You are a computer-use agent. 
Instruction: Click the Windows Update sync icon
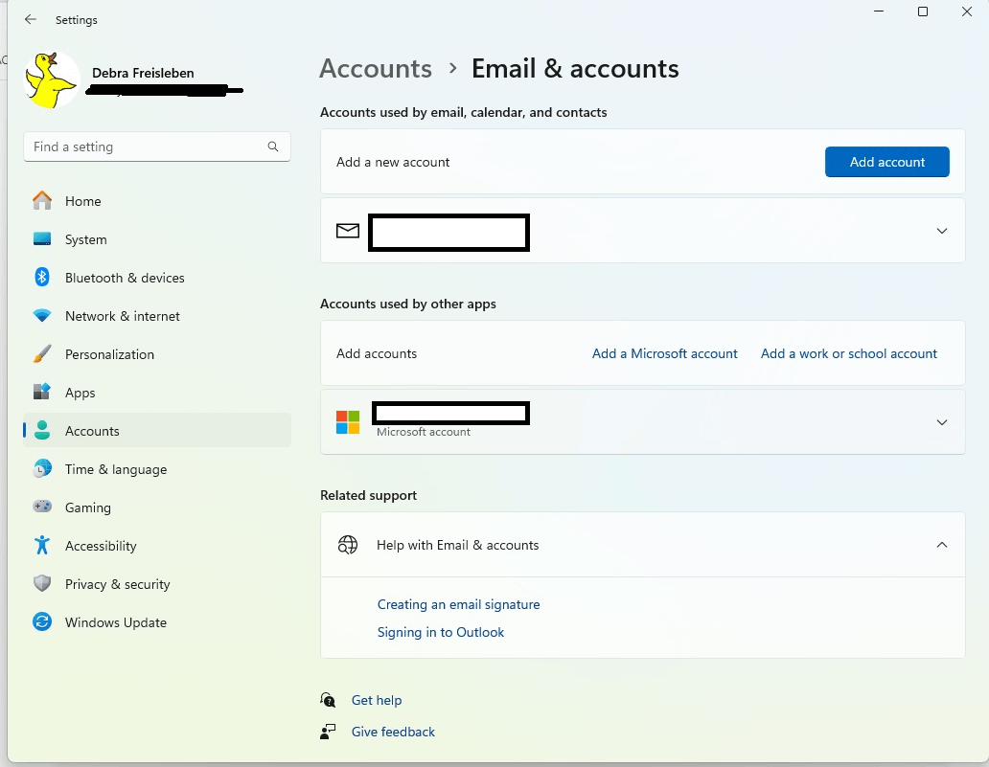[42, 622]
